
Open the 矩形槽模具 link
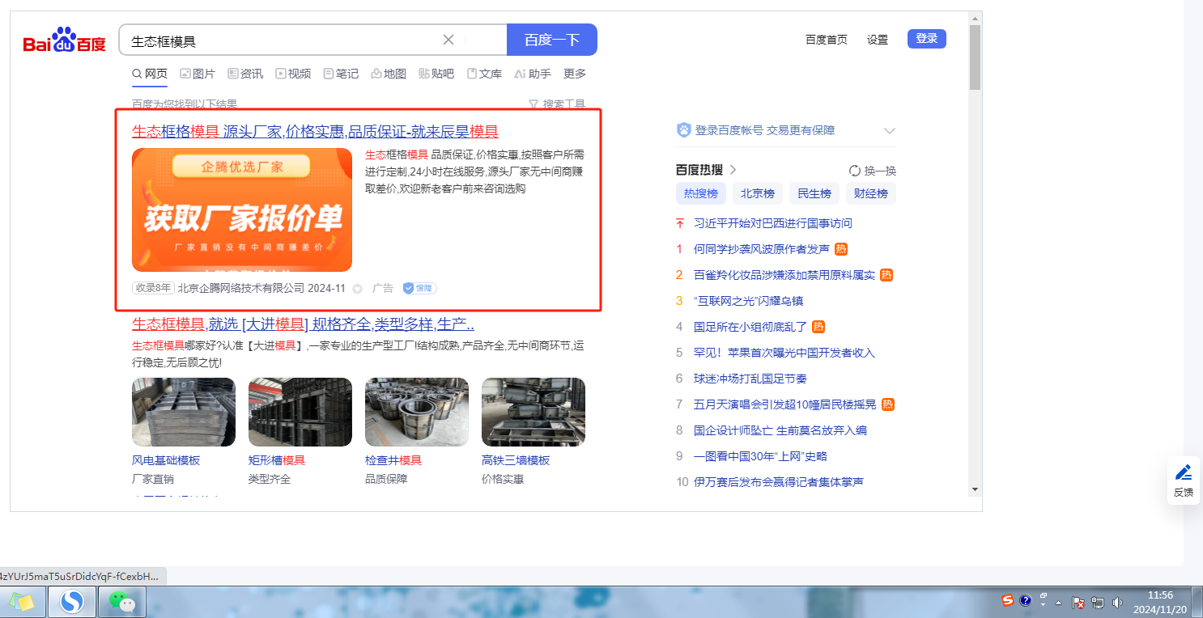click(x=277, y=460)
